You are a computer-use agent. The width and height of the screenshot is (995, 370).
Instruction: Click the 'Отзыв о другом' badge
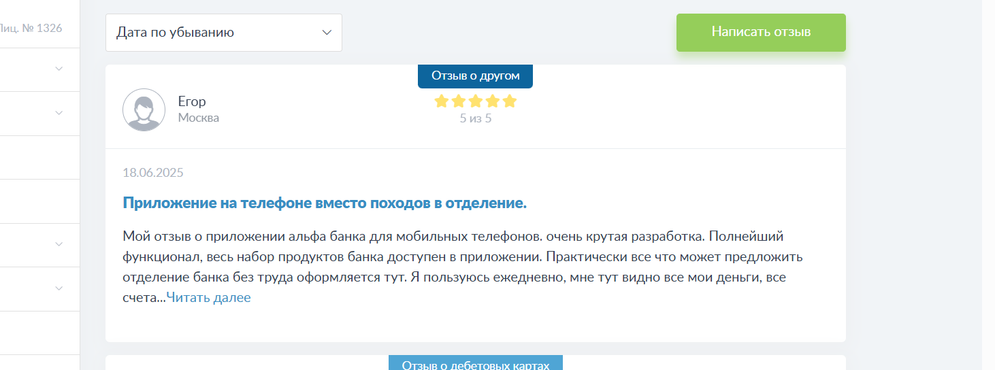click(x=475, y=76)
